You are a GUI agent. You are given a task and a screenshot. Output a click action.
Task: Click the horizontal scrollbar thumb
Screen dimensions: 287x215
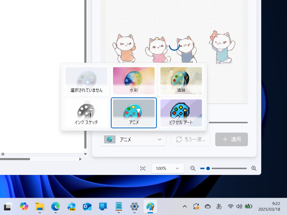click(x=15, y=159)
